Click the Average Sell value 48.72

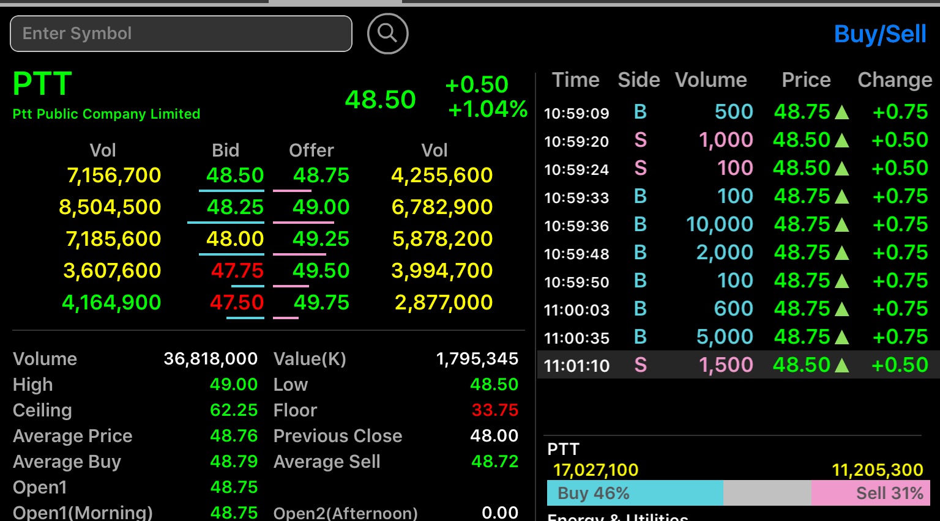coord(495,462)
